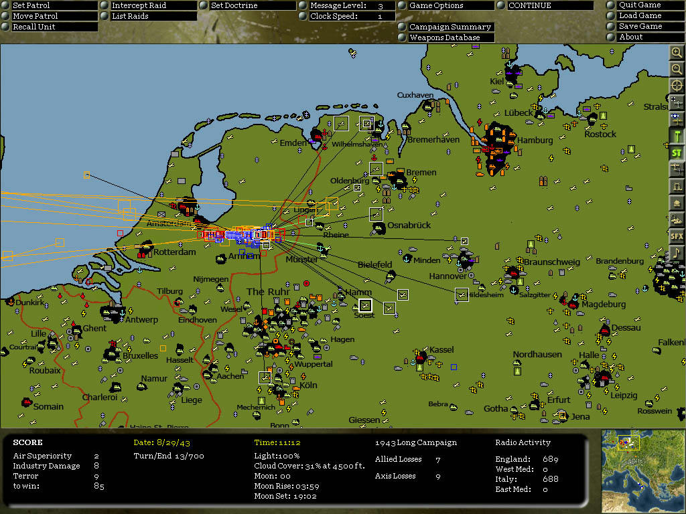Click the smoking ship sidebar icon

click(677, 220)
